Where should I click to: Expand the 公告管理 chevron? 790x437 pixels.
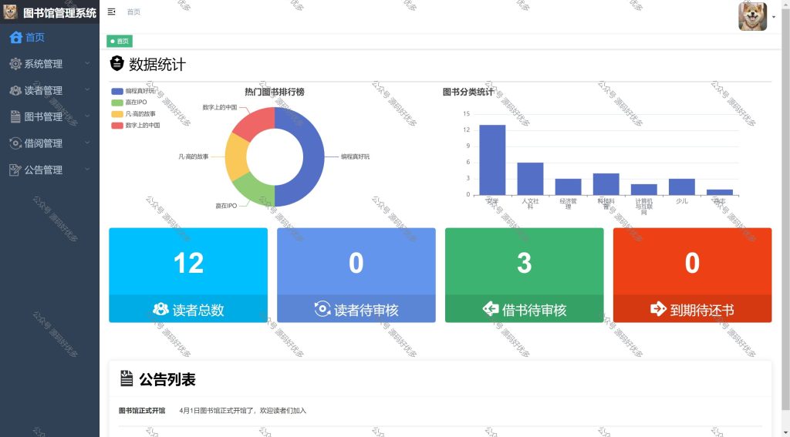pyautogui.click(x=87, y=169)
